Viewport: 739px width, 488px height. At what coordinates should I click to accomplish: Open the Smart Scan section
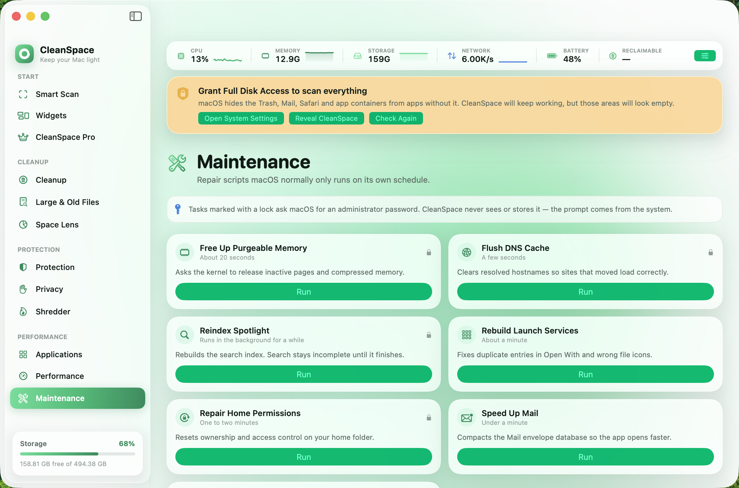(78, 94)
